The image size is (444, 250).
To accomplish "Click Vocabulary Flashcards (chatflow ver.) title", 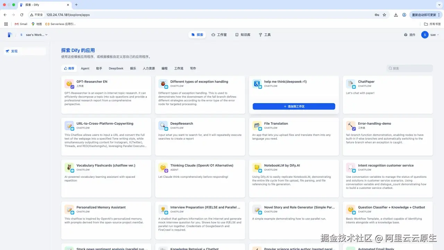I will point(106,166).
